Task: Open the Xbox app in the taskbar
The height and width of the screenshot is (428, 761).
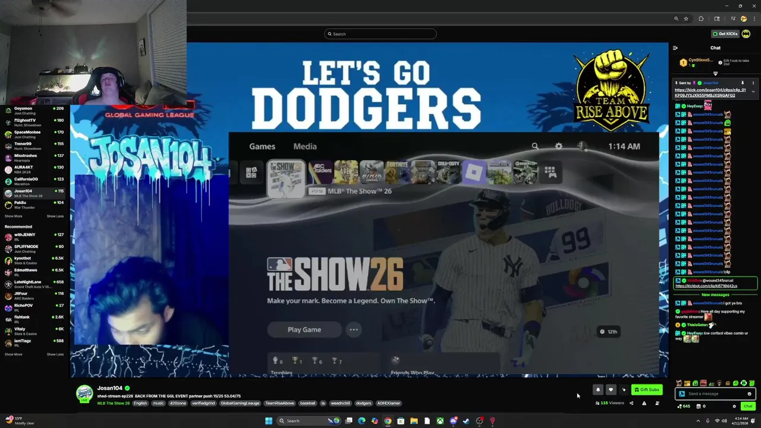Action: pyautogui.click(x=440, y=421)
